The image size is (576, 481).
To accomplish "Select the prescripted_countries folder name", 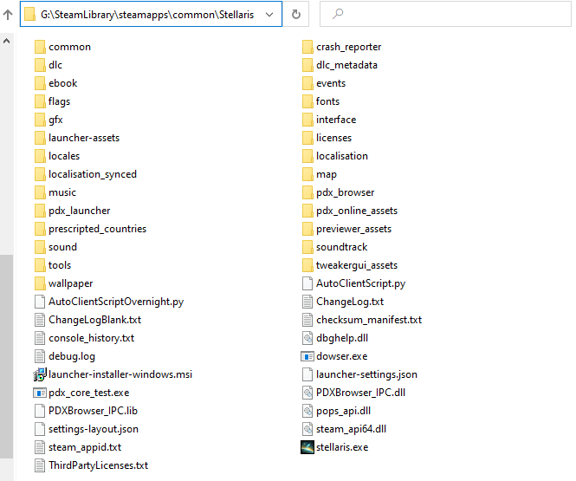I will coord(97,229).
